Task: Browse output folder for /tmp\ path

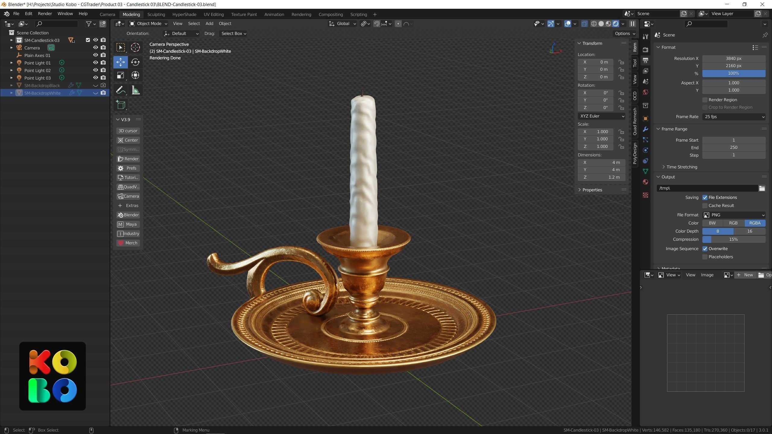Action: 762,188
